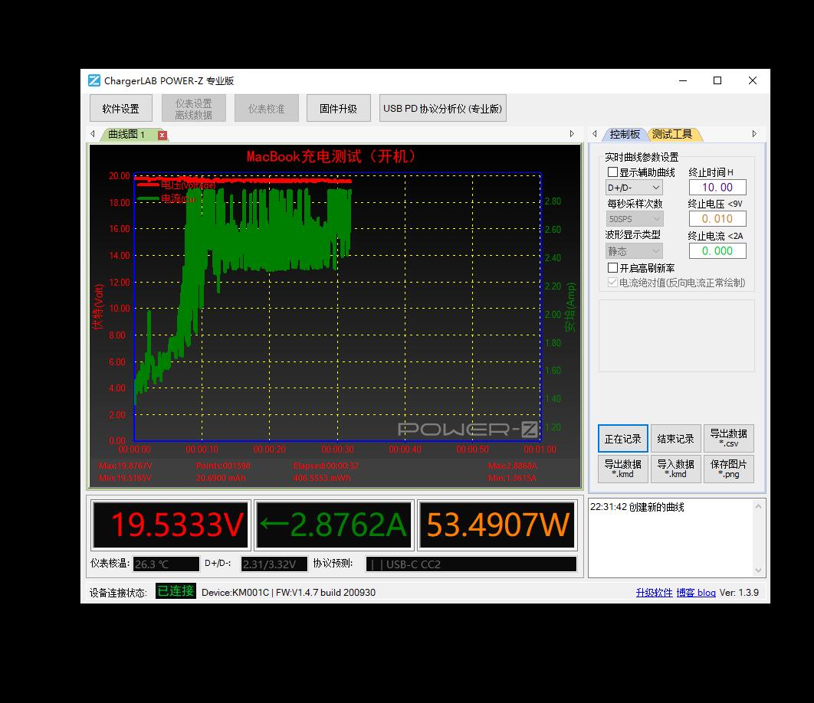Edit 终止电压 field showing 0.010

(717, 219)
